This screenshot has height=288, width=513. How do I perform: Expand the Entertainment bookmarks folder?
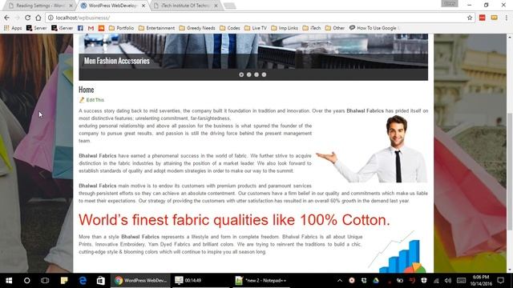157,28
